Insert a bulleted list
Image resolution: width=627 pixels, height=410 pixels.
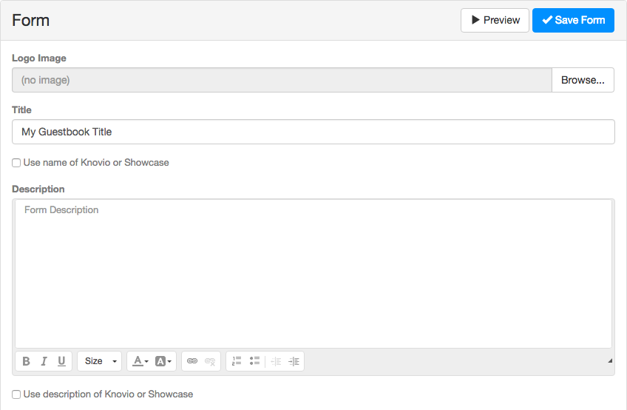(254, 361)
